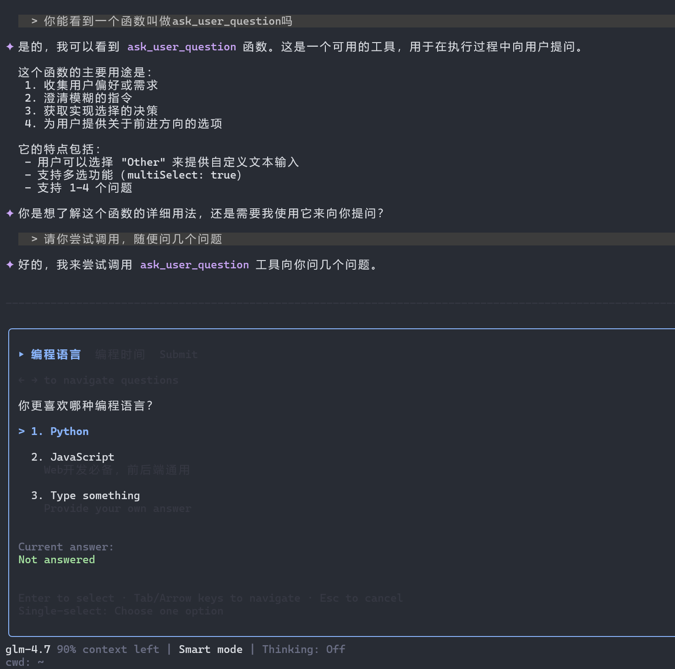Click sparkle icon beside 好的 response
The width and height of the screenshot is (675, 669).
[10, 265]
